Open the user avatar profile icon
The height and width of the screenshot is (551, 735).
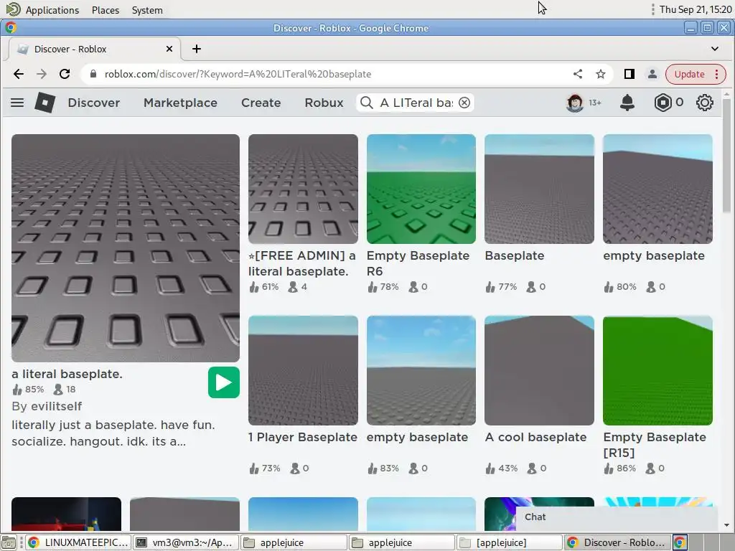(575, 103)
